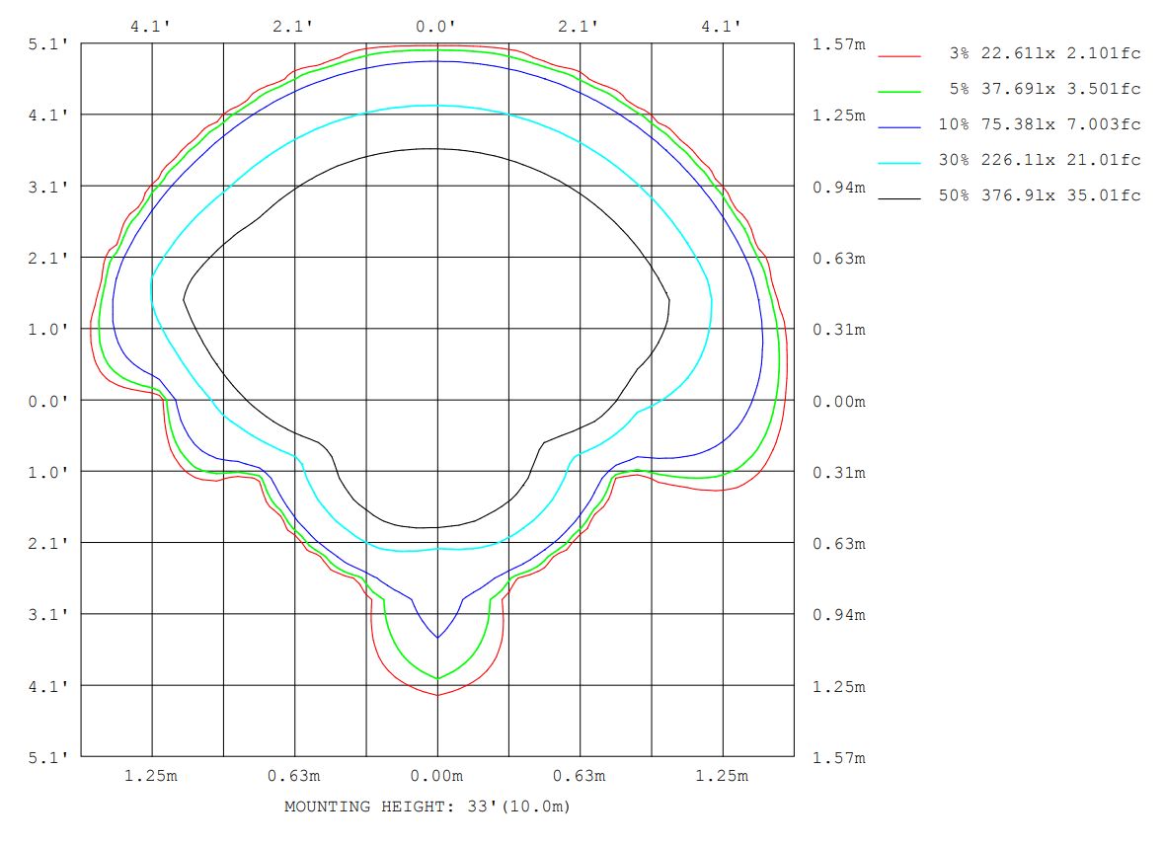This screenshot has width=1165, height=845.
Task: Click bottom point of blue 10% contour
Action: point(437,638)
